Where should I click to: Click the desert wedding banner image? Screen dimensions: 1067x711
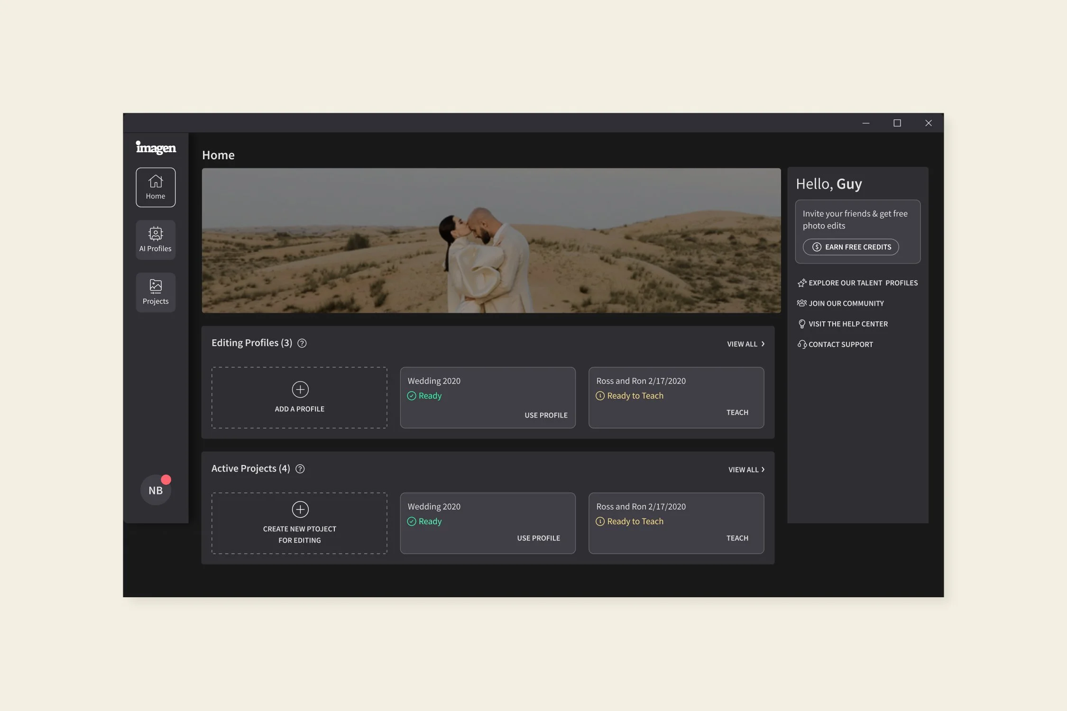point(491,240)
